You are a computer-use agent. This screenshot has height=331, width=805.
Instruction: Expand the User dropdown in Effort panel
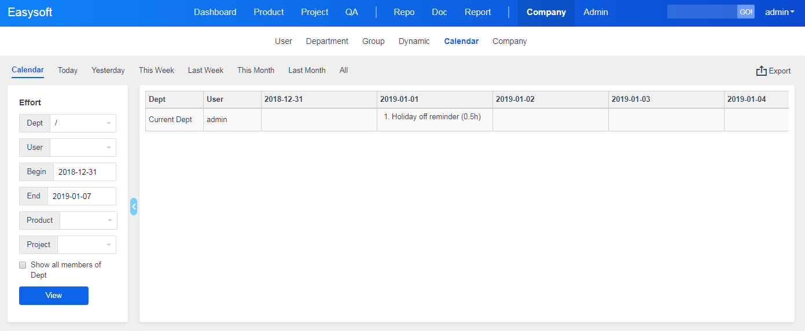click(x=83, y=148)
